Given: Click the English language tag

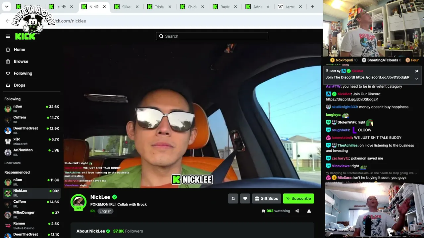Looking at the screenshot, I should pos(105,211).
